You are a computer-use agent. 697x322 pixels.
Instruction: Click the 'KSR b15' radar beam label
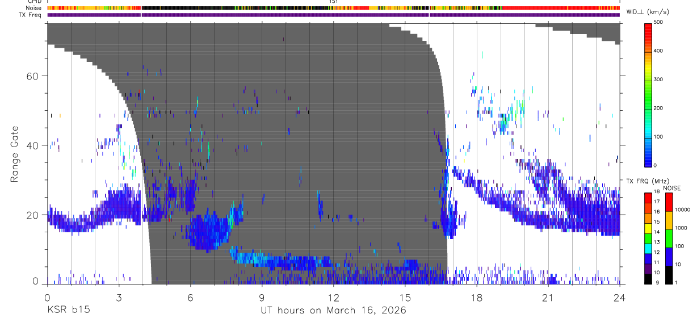pos(68,311)
